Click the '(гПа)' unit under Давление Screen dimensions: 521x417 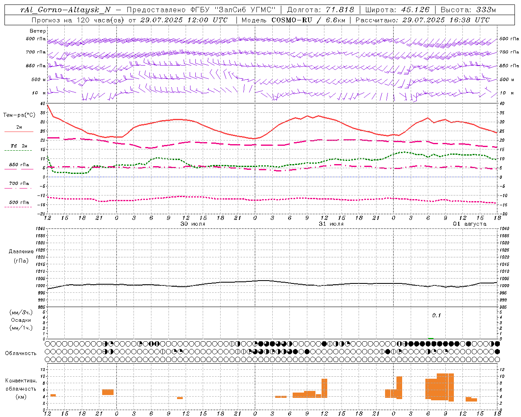pos(21,261)
